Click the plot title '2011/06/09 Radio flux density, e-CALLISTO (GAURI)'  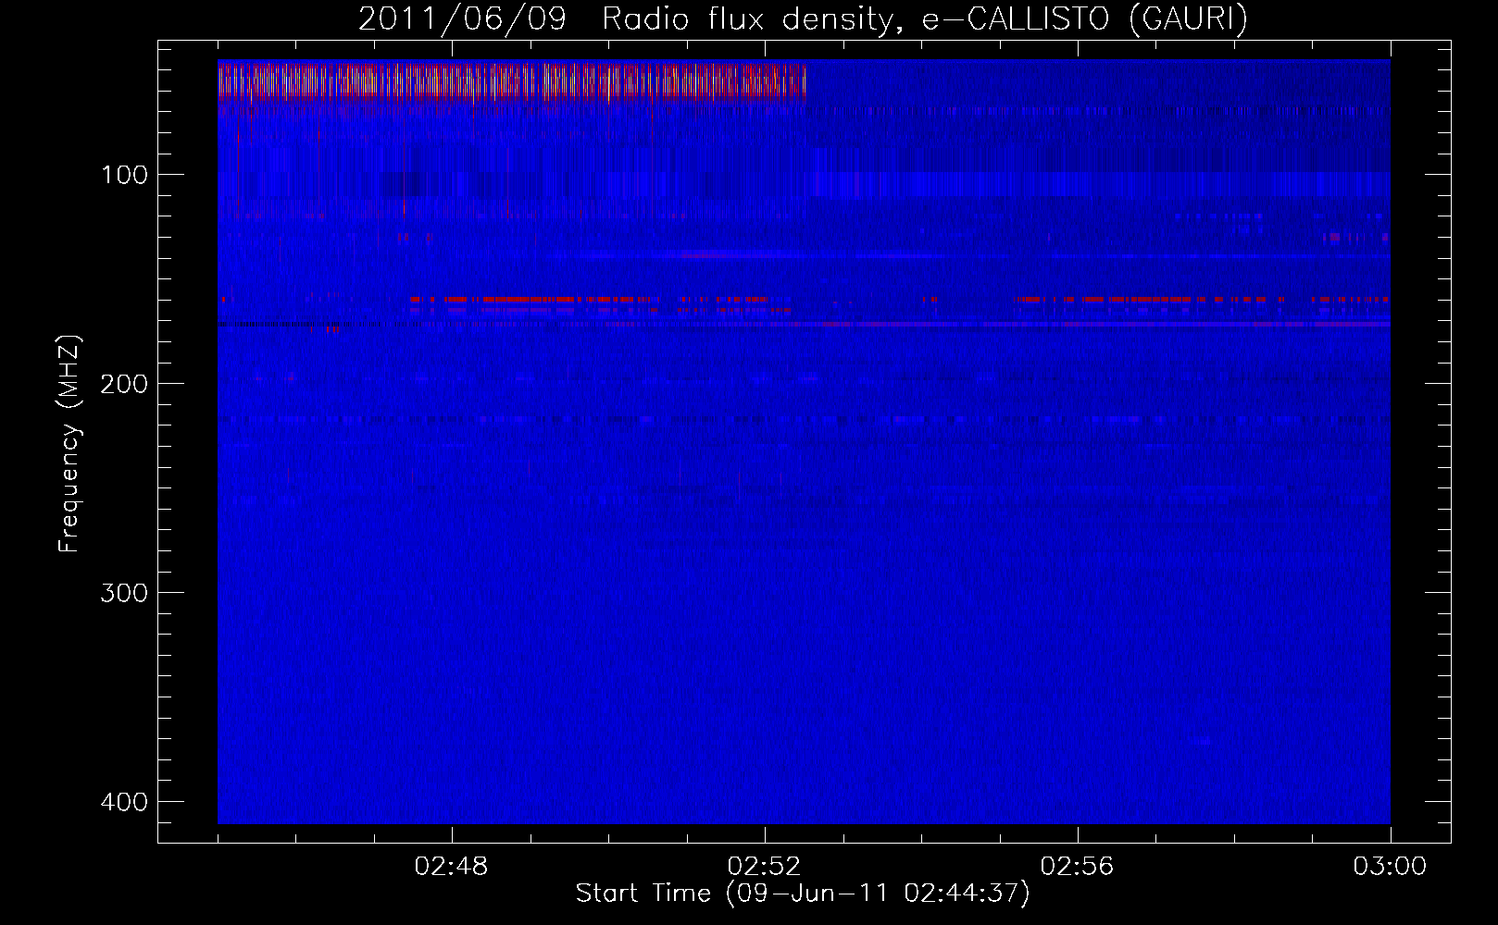[x=803, y=18]
